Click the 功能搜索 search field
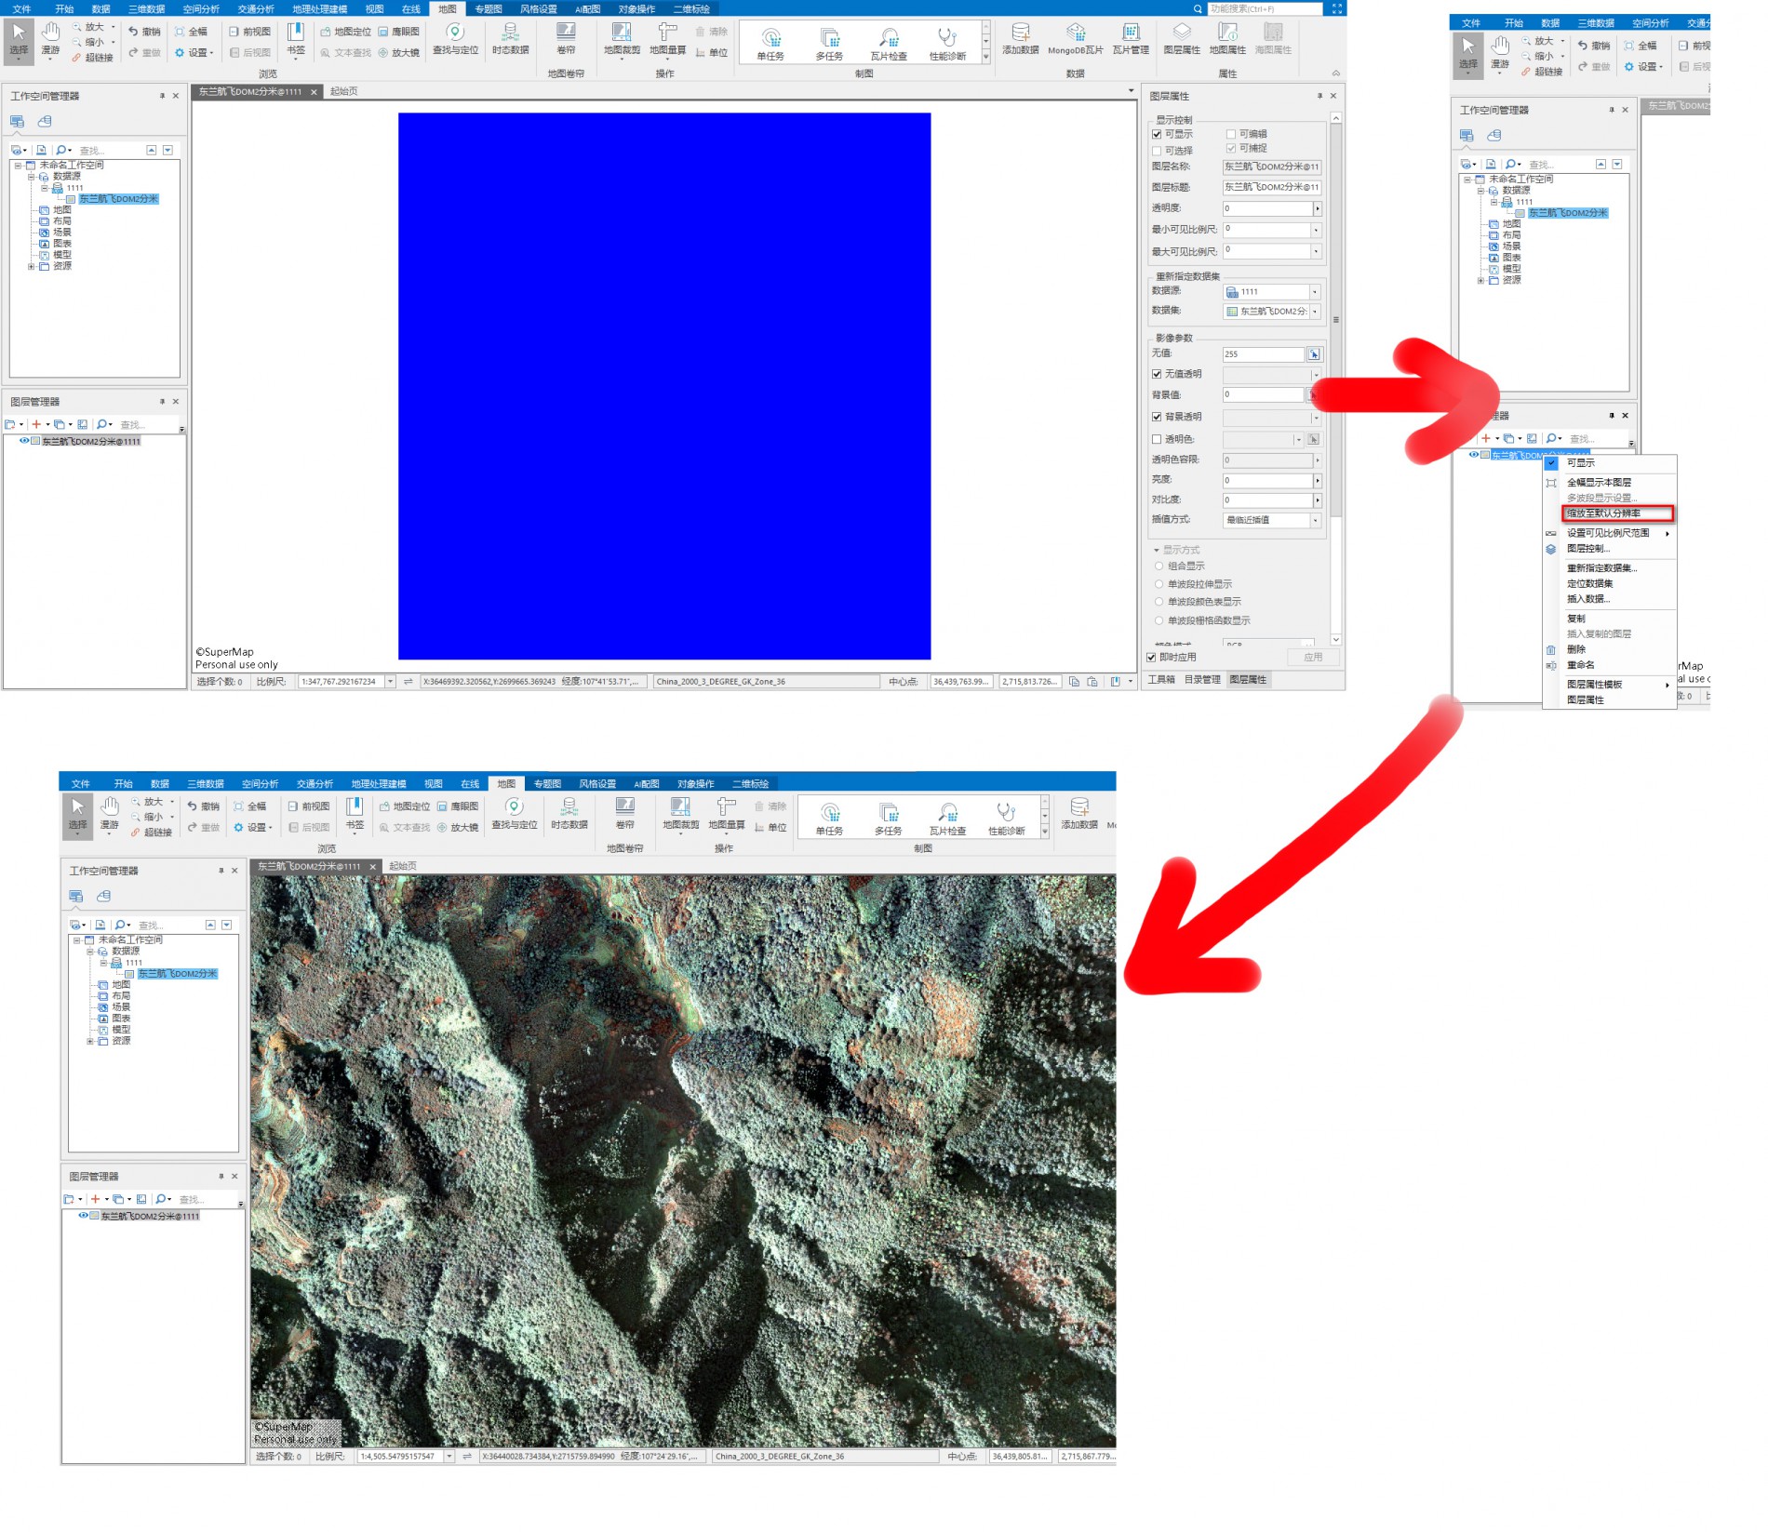1768x1532 pixels. click(1264, 8)
